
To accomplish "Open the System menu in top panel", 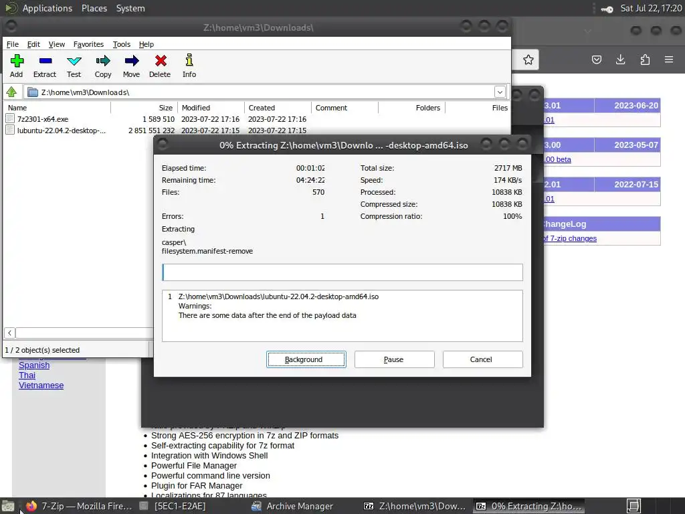I will [x=130, y=8].
